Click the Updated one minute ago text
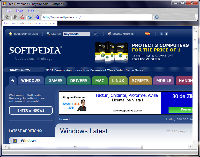 [34, 59]
